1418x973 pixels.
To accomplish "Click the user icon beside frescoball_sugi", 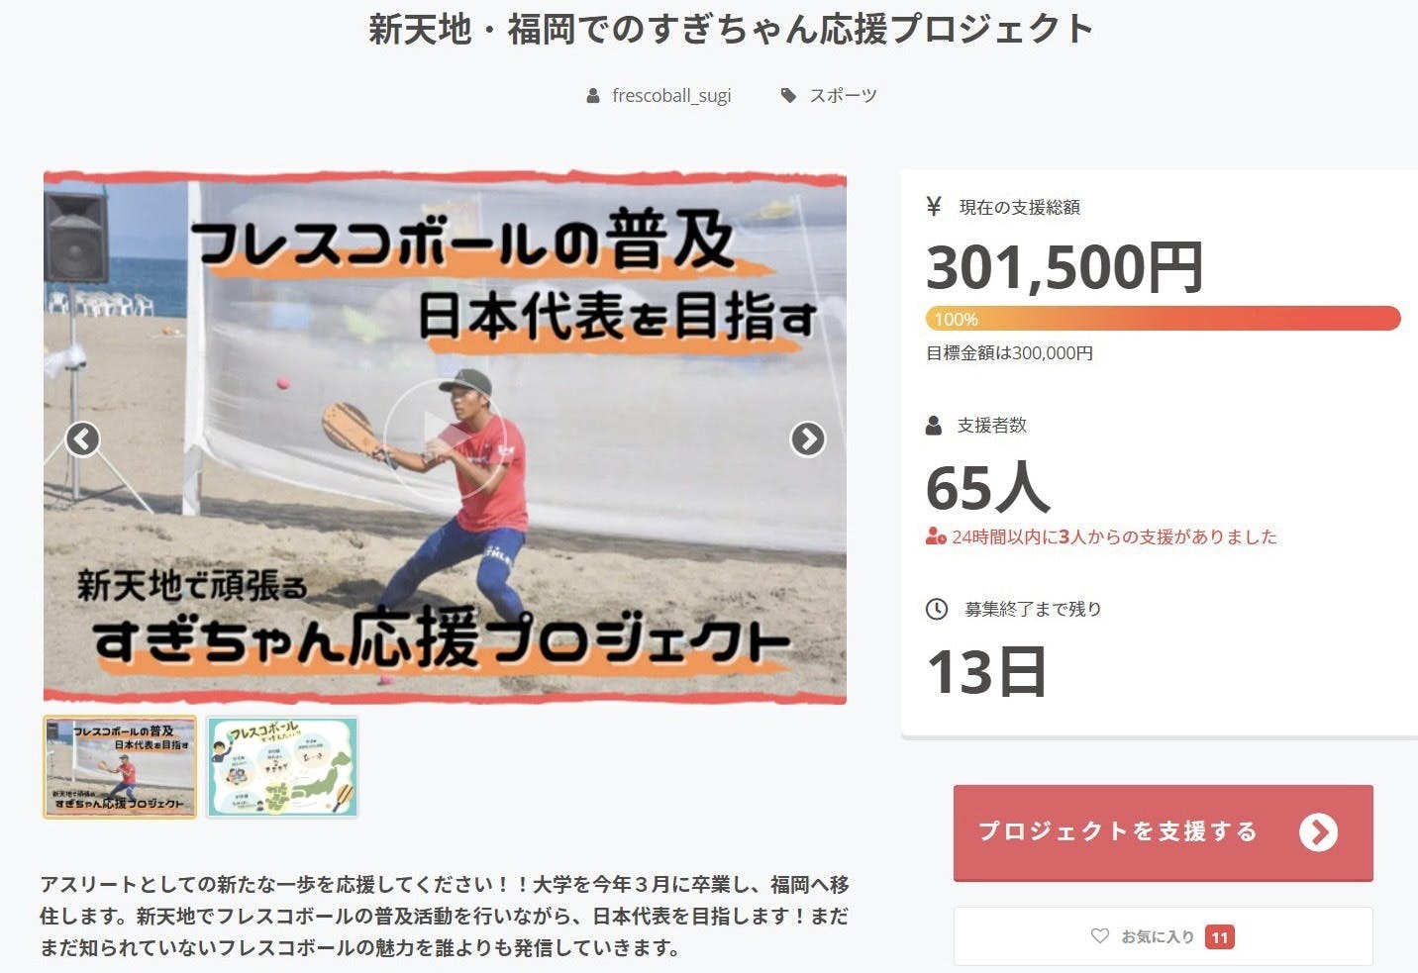I will pos(593,96).
